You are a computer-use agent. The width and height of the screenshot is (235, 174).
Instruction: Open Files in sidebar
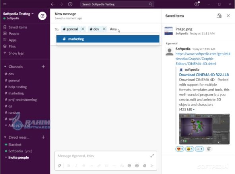[12, 46]
